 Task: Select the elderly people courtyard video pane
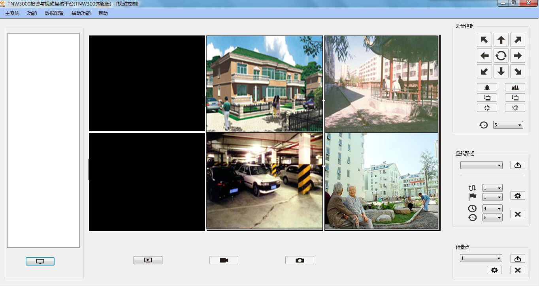pyautogui.click(x=382, y=181)
